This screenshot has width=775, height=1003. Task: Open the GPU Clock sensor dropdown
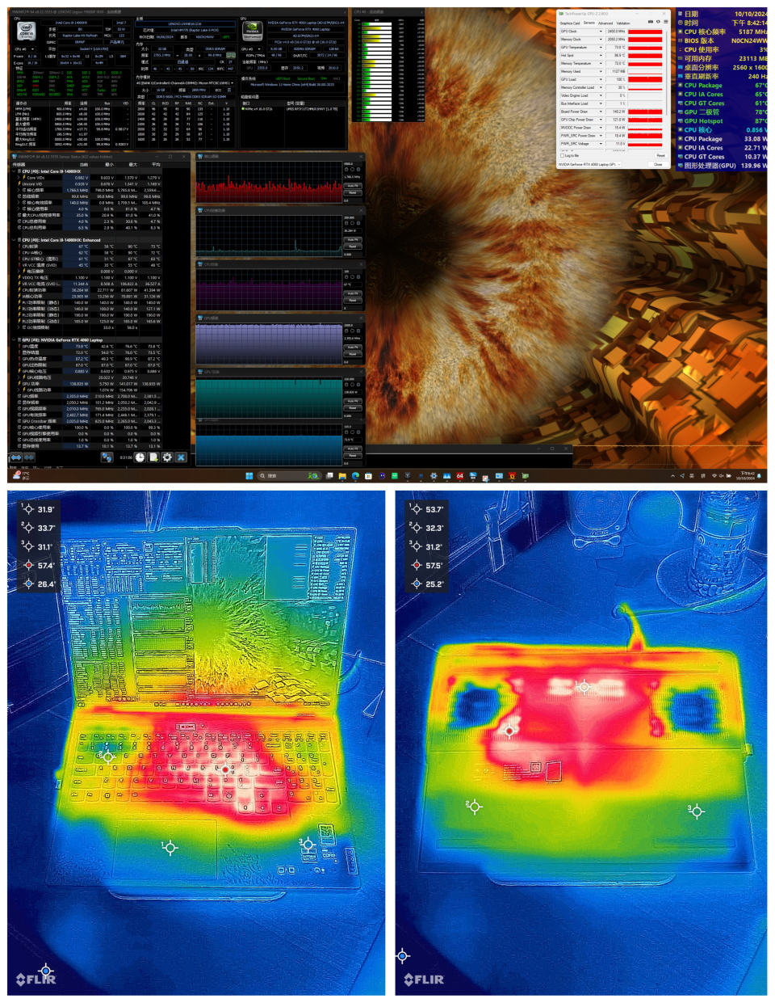pos(601,32)
